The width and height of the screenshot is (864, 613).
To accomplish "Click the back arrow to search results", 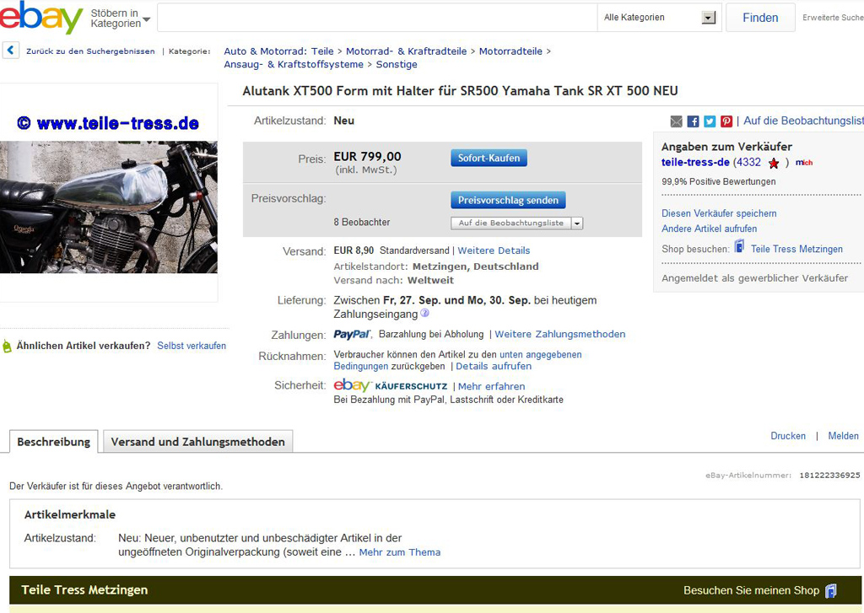I will 10,51.
